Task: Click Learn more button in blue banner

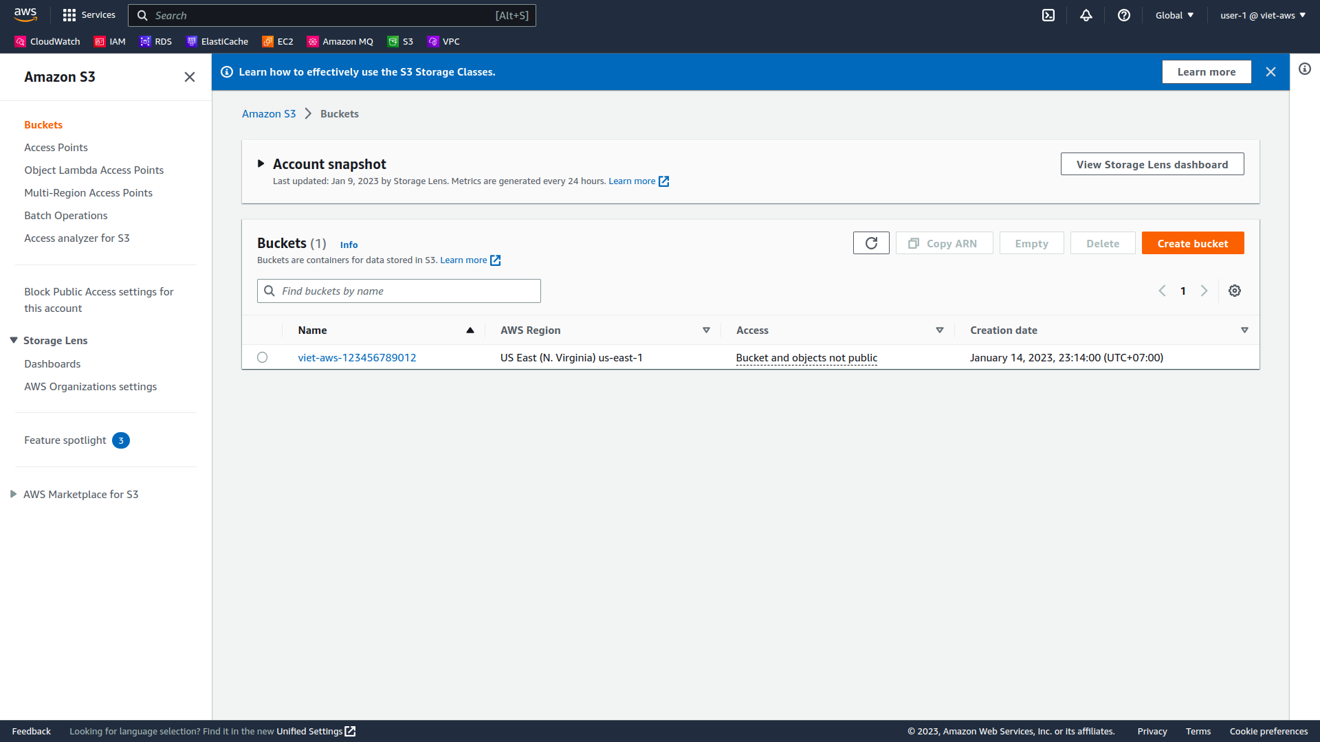Action: (1207, 71)
